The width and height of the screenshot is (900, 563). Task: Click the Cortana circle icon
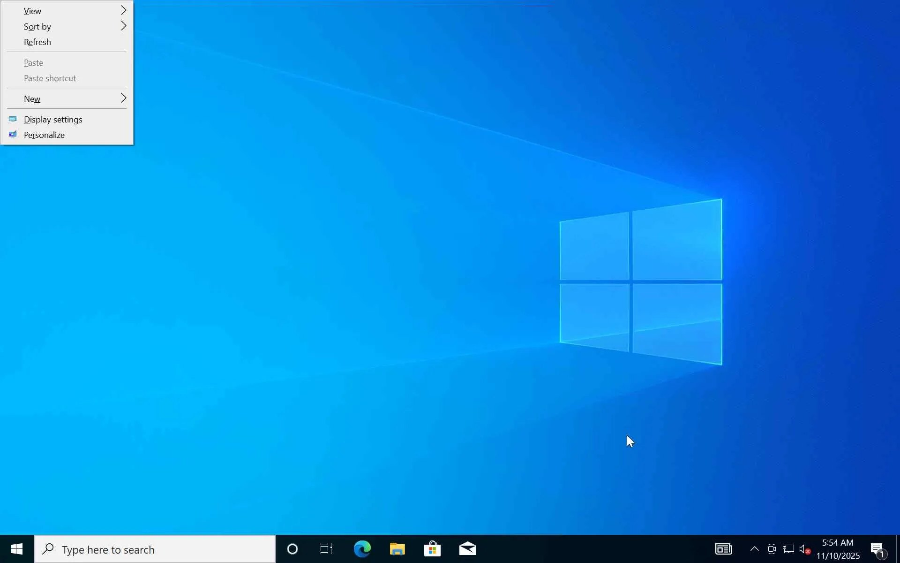(x=292, y=549)
